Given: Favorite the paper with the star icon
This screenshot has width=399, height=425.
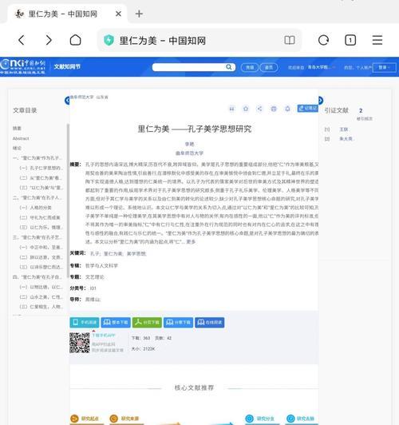Looking at the screenshot, I should coord(246,109).
